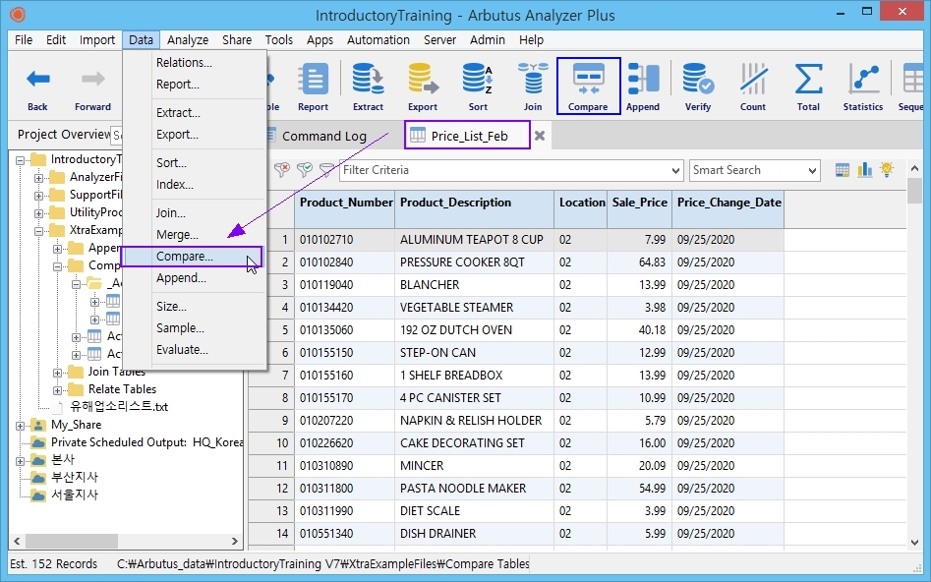The height and width of the screenshot is (582, 931).
Task: Click the verify filter funnel icon
Action: [x=304, y=170]
